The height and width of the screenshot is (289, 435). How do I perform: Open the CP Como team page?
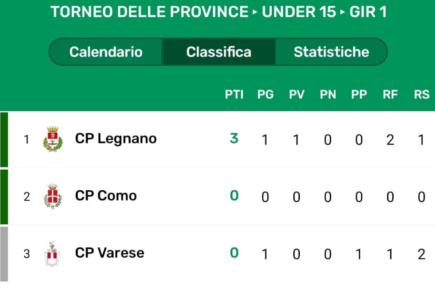coord(106,196)
